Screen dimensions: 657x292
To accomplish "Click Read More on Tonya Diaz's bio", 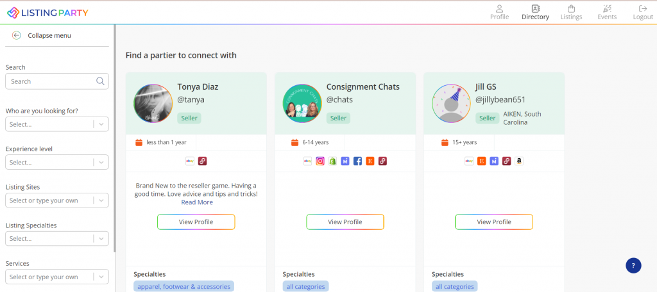I will click(197, 202).
